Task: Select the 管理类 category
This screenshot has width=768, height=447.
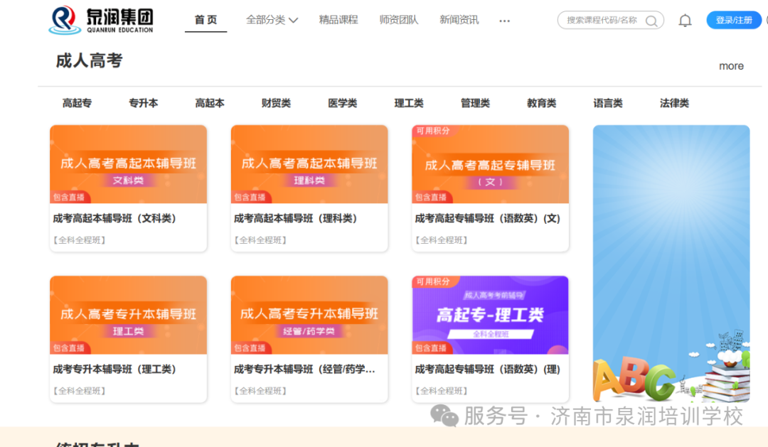Action: (x=475, y=103)
